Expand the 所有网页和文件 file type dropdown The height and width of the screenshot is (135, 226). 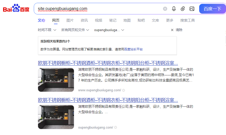coord(75,30)
